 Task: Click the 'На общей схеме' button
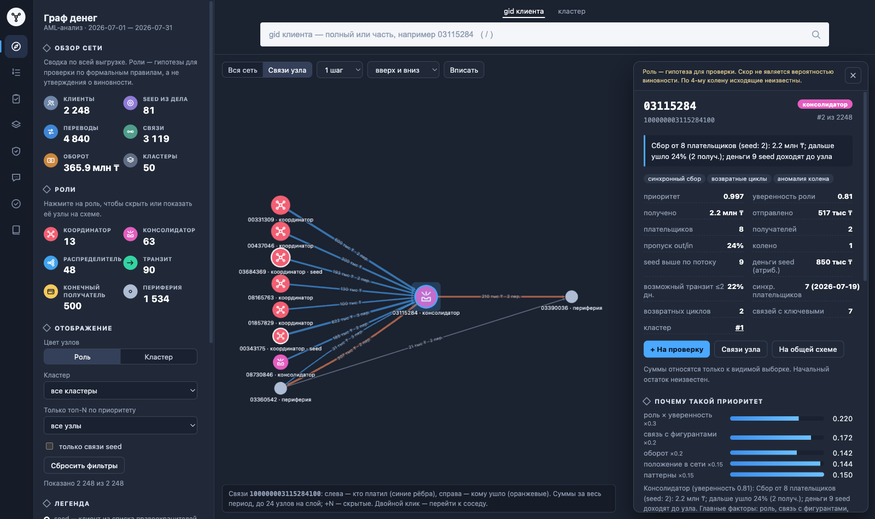point(808,349)
